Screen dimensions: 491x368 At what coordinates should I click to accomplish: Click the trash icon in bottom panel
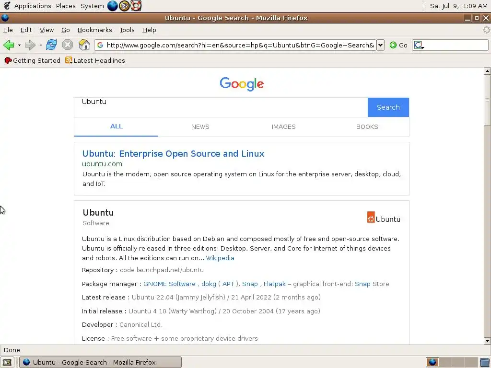click(485, 362)
